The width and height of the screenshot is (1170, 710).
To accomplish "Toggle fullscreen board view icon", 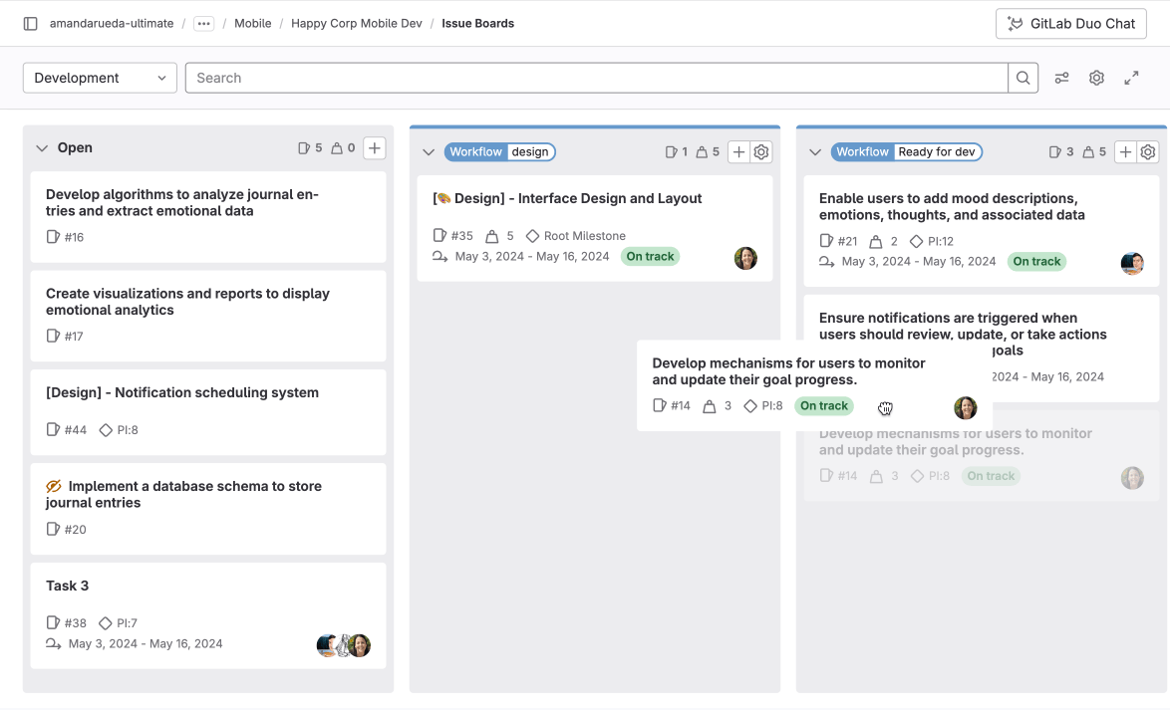I will point(1131,78).
